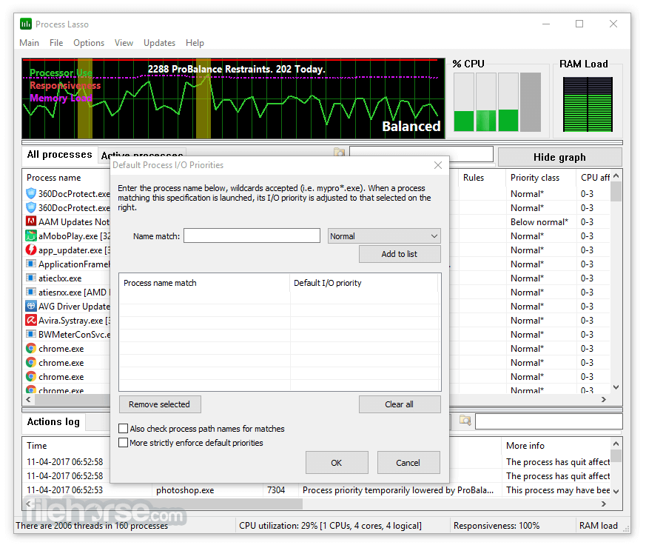Screen dimensions: 646x548
Task: Click the ApplicationFrameHost process icon
Action: [x=31, y=264]
